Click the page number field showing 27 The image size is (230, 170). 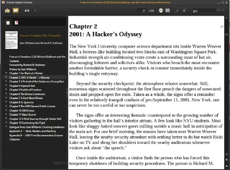point(141,11)
